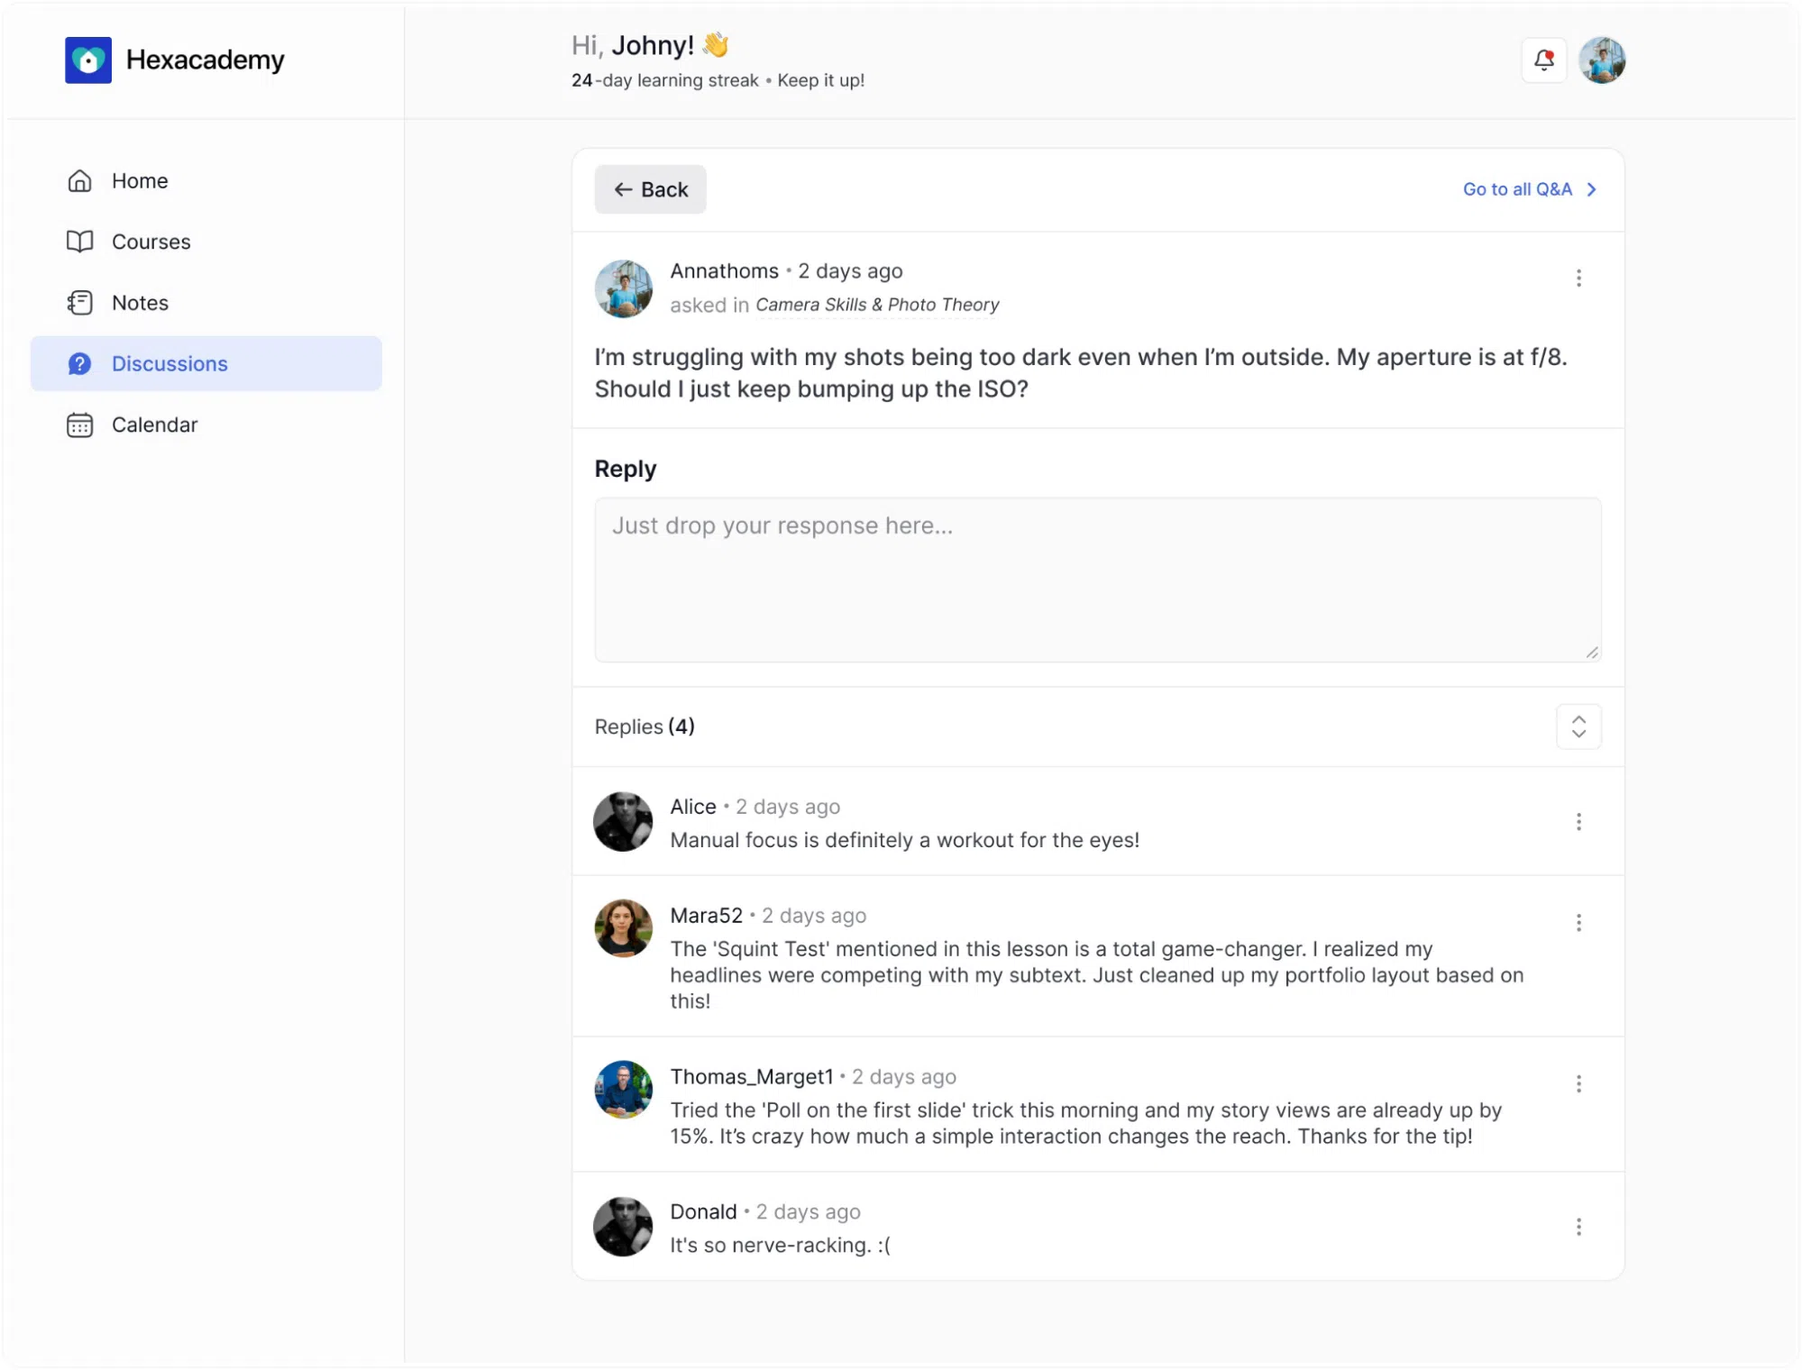Go to Home menu item
This screenshot has width=1802, height=1370.
tap(206, 181)
